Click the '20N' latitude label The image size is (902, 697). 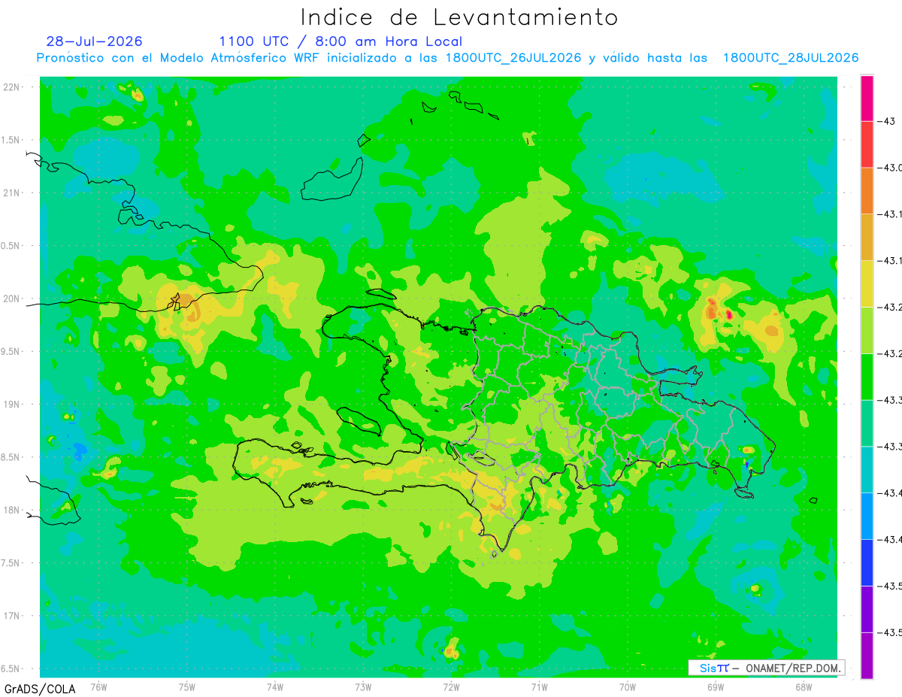[x=12, y=298]
